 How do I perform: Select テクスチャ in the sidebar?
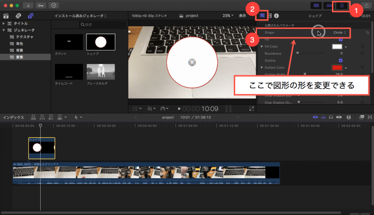25,37
